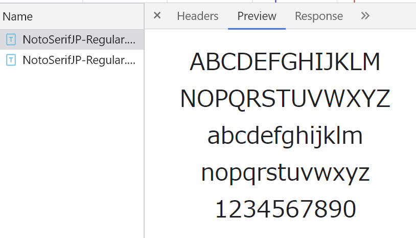This screenshot has height=238, width=416.
Task: Click the NOPQRSTUVWXYZ uppercase preview line
Action: 285,99
